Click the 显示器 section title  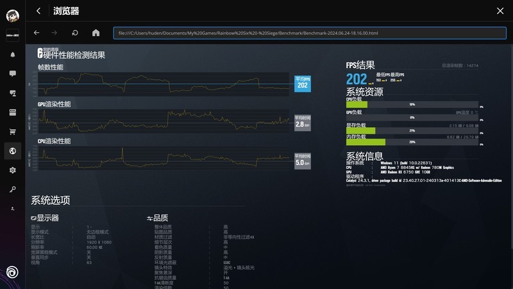(x=47, y=218)
